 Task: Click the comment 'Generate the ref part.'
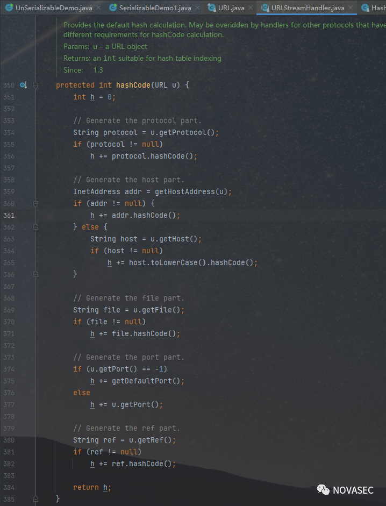pyautogui.click(x=126, y=428)
